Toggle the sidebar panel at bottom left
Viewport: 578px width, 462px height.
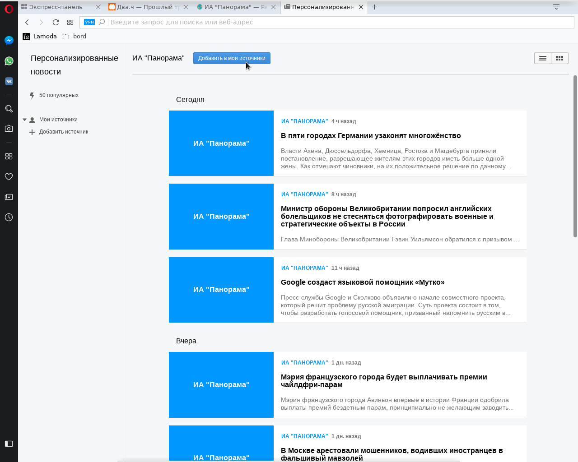click(x=9, y=444)
